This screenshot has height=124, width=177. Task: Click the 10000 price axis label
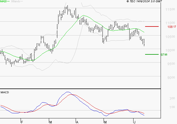[170, 50]
